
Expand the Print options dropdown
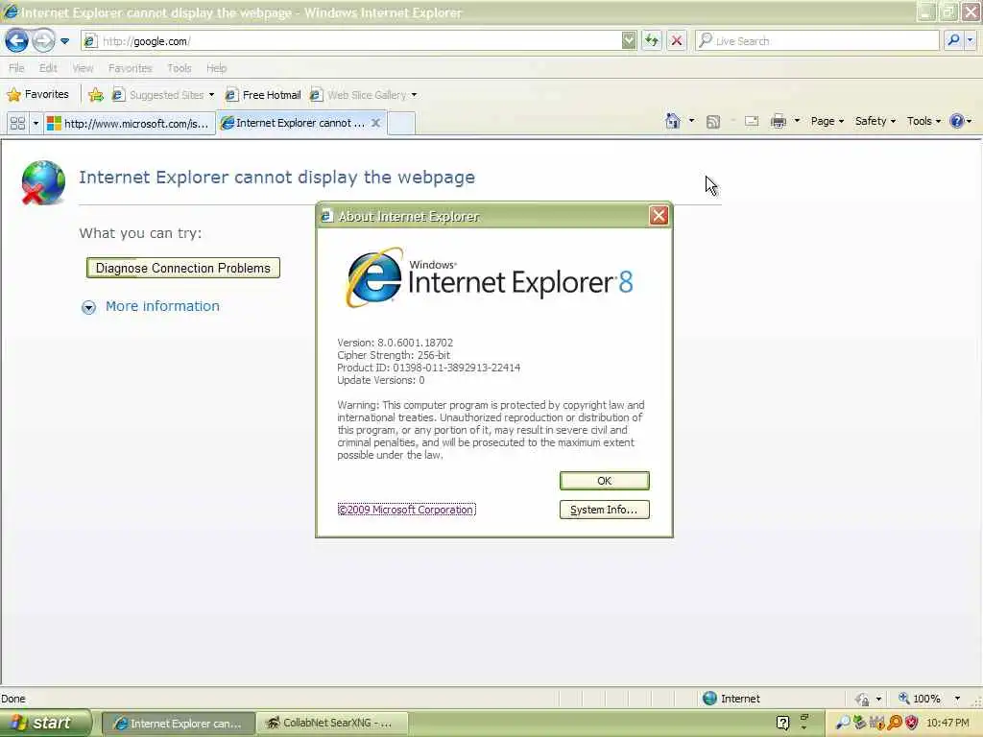(797, 121)
